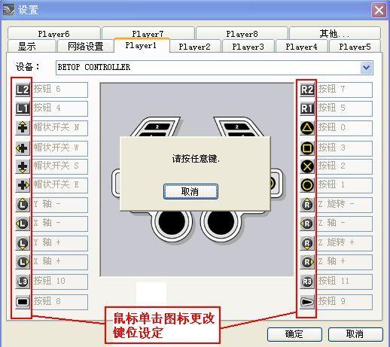Click the 按钮 10 mapping field
Screen dimensions: 390x347
coord(59,282)
